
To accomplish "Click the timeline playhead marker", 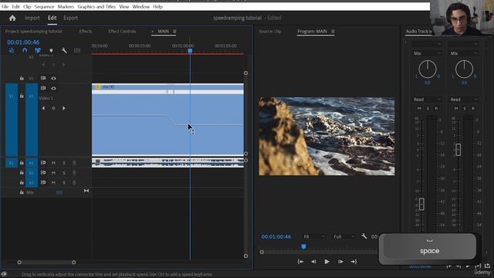I will pos(190,51).
